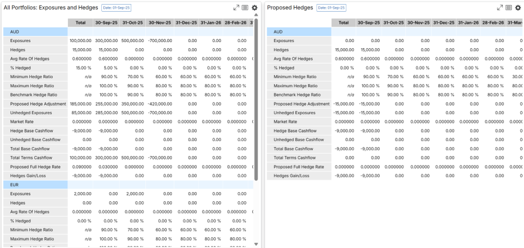Click 30-Sep-25 column header in All Portfolios

coord(106,23)
